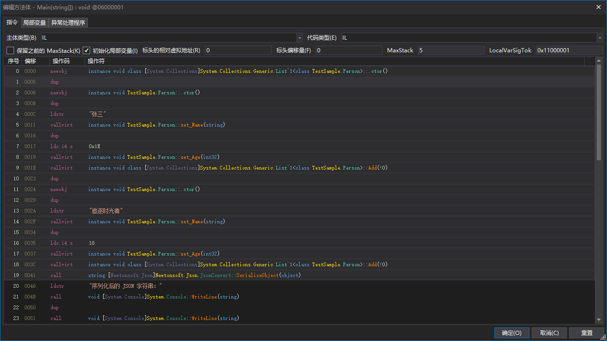This screenshot has width=607, height=341.
Task: Click the 重置 button
Action: tap(587, 333)
